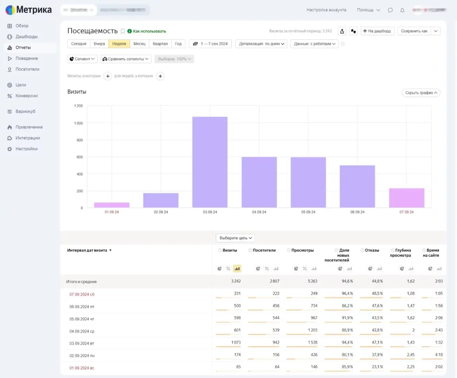This screenshot has height=378, width=457.
Task: Open the chat messages icon
Action: [x=390, y=10]
